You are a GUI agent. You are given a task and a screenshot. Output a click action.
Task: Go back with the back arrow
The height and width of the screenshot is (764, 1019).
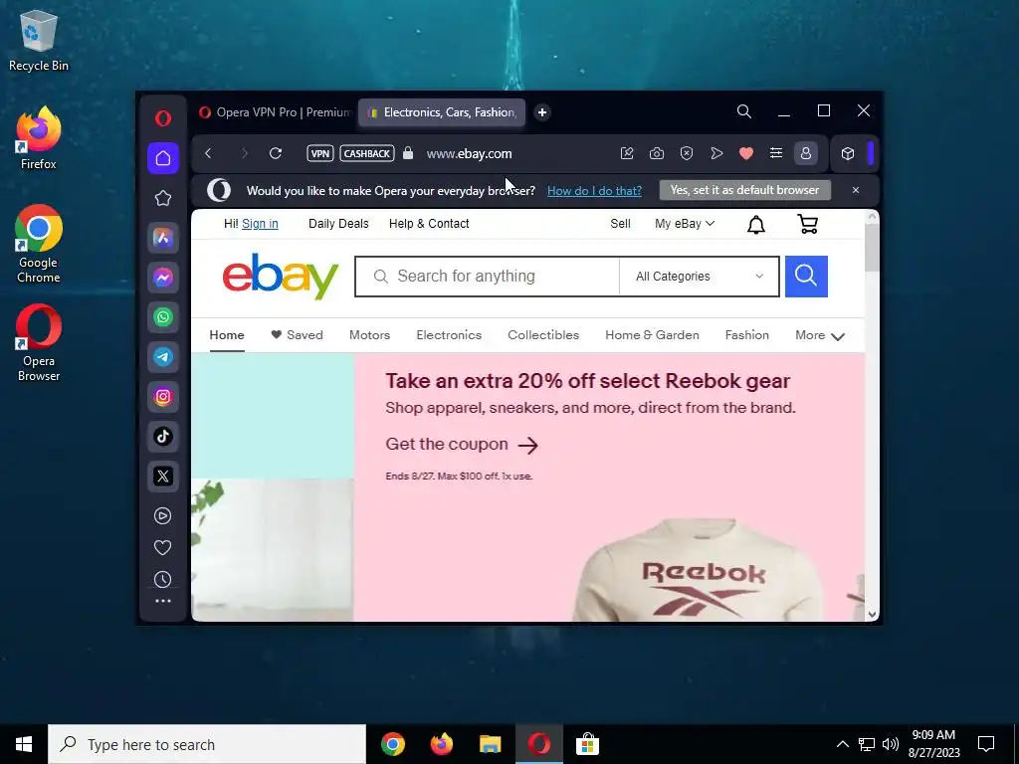(208, 153)
